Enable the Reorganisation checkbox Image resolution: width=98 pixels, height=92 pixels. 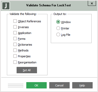15,62
